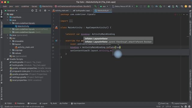Open Build Variants side tool window
Image resolution: width=192 pixels, height=108 pixels.
pos(1,93)
